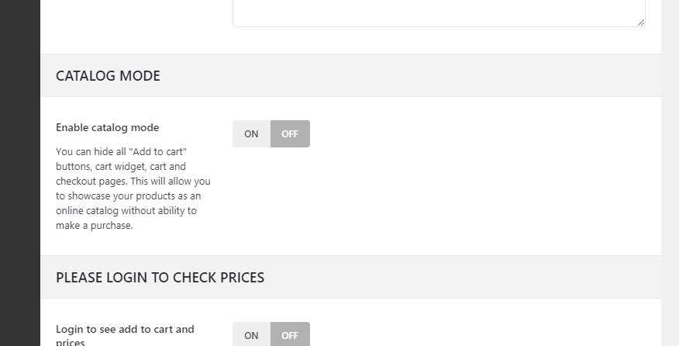Click OFF for Enable catalog mode
The image size is (679, 346).
(290, 133)
